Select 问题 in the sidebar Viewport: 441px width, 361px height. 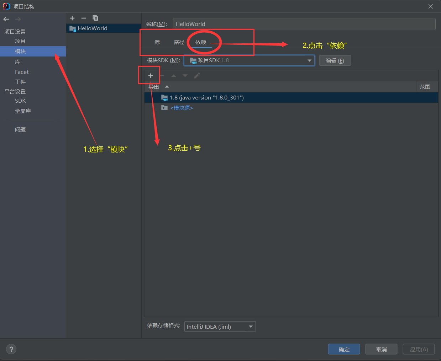click(x=20, y=130)
